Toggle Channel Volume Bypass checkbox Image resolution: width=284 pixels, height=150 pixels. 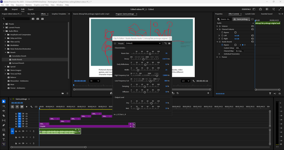click(x=235, y=32)
